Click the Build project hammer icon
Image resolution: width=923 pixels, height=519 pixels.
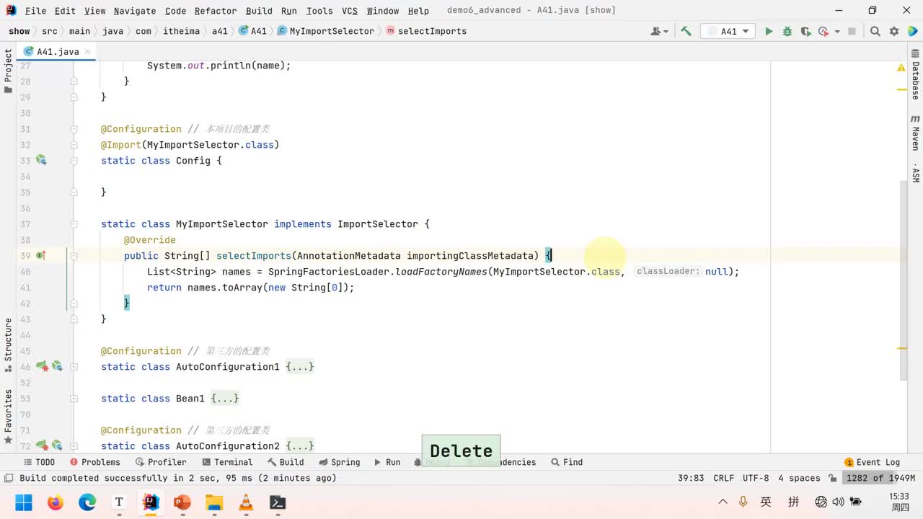[x=686, y=31]
